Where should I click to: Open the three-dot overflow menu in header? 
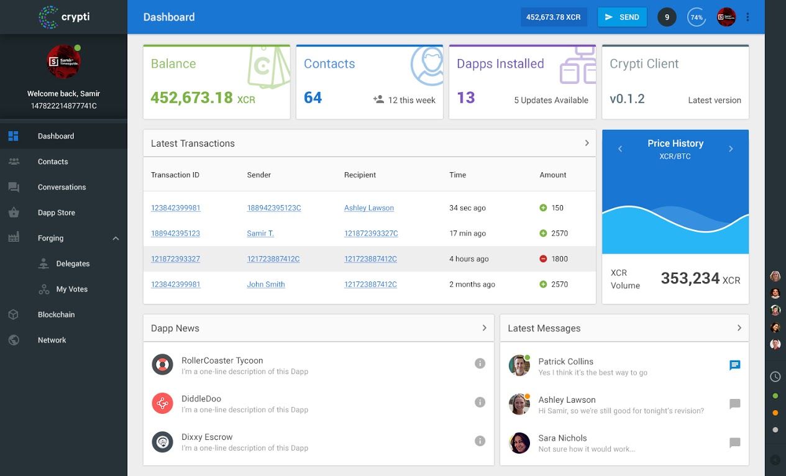pos(747,17)
